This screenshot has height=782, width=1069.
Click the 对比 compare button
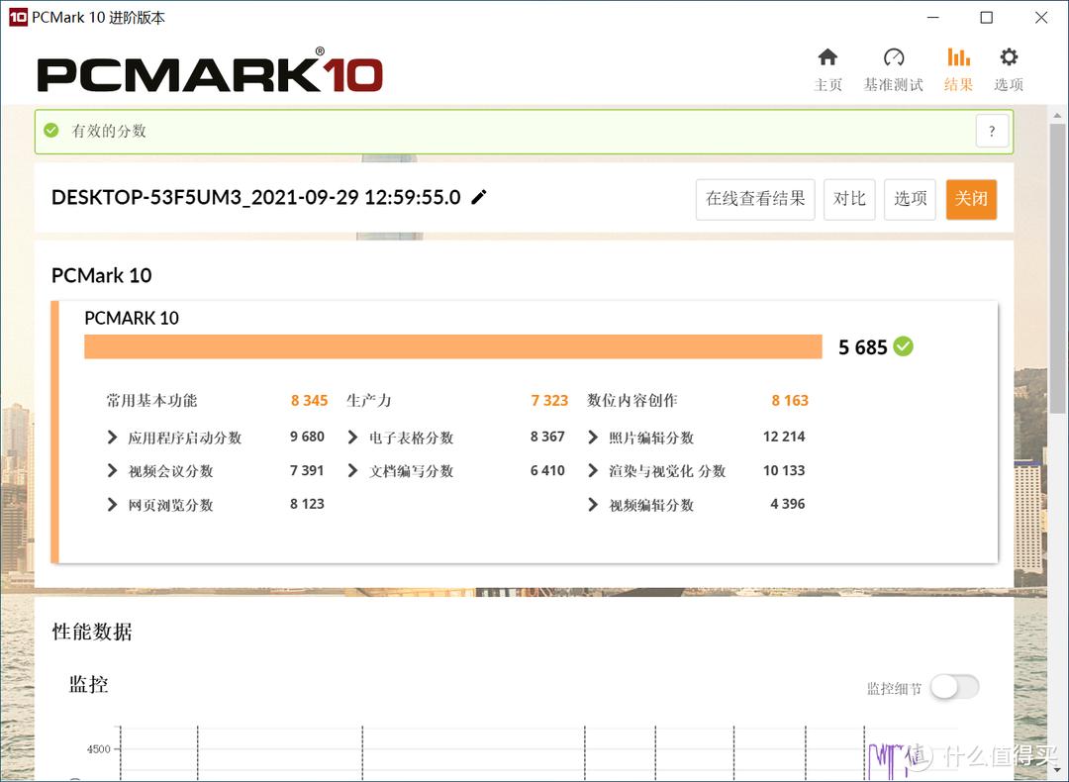[x=849, y=199]
